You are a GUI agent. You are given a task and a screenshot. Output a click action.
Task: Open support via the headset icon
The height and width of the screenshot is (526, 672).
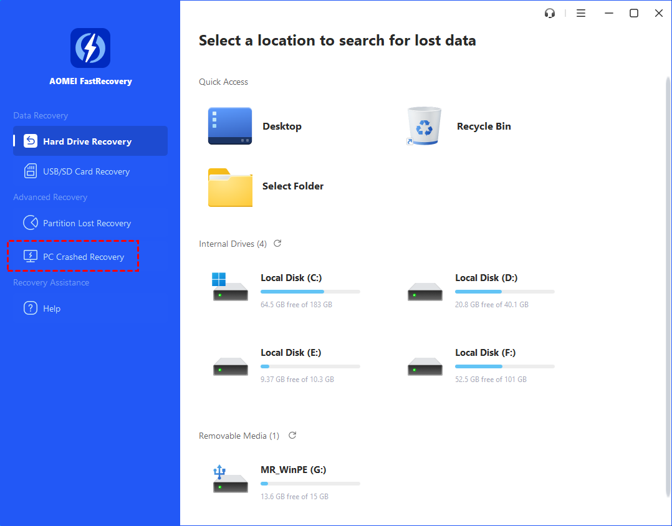550,13
